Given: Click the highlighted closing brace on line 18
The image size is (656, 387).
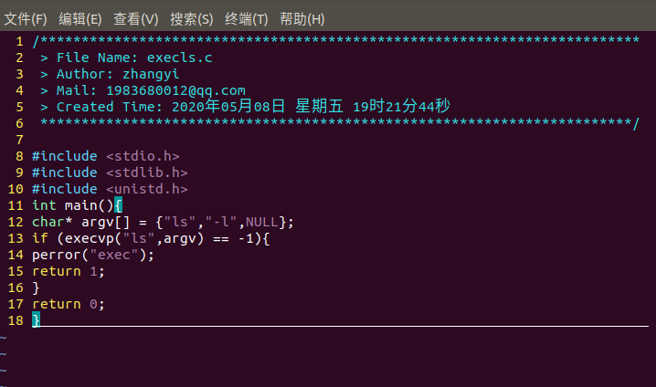Looking at the screenshot, I should 36,320.
